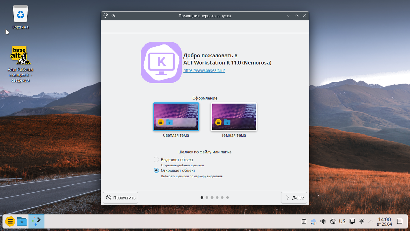Open the clipboard tray icon
Image resolution: width=410 pixels, height=231 pixels.
click(304, 221)
